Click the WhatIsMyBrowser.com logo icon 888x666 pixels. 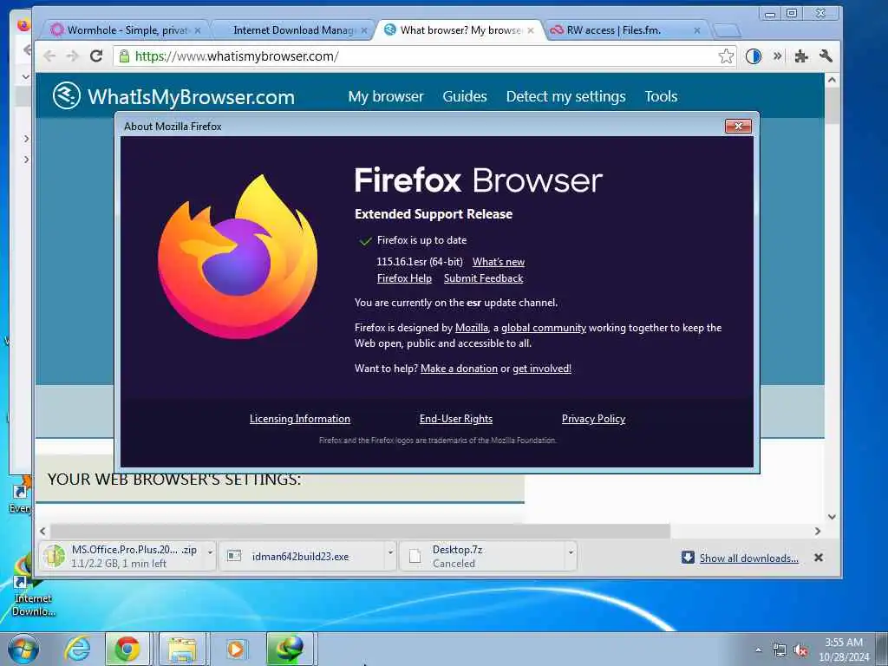click(x=66, y=95)
